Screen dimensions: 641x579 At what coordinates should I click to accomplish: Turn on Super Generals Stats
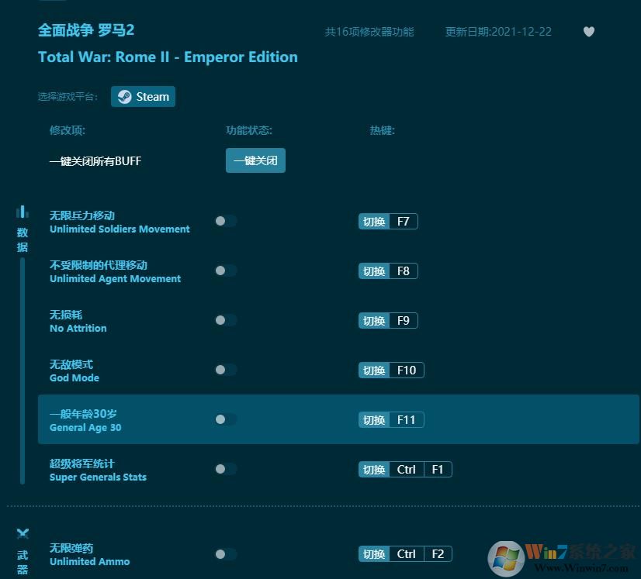(x=225, y=469)
